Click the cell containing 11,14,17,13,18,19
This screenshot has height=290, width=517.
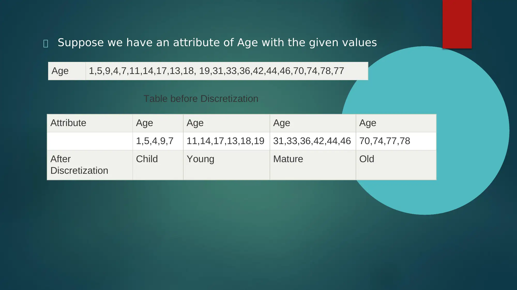tap(226, 141)
